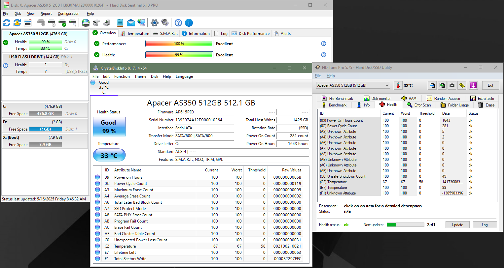This screenshot has height=268, width=504.
Task: Open configuration with the gear toolbar icon
Action: [154, 23]
